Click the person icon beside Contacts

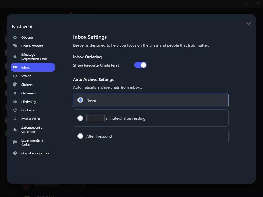click(15, 110)
